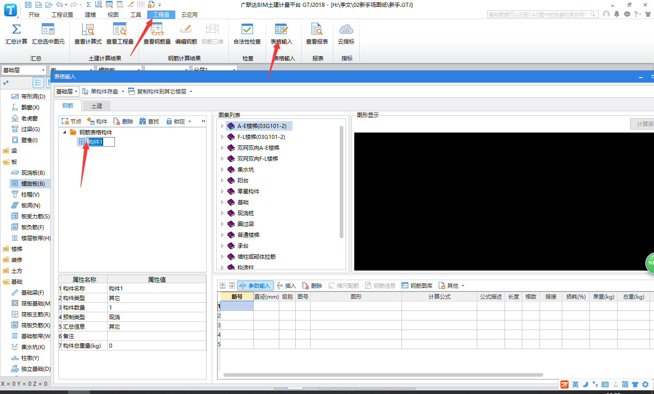Switch to 土建 tab
The height and width of the screenshot is (394, 654).
97,106
